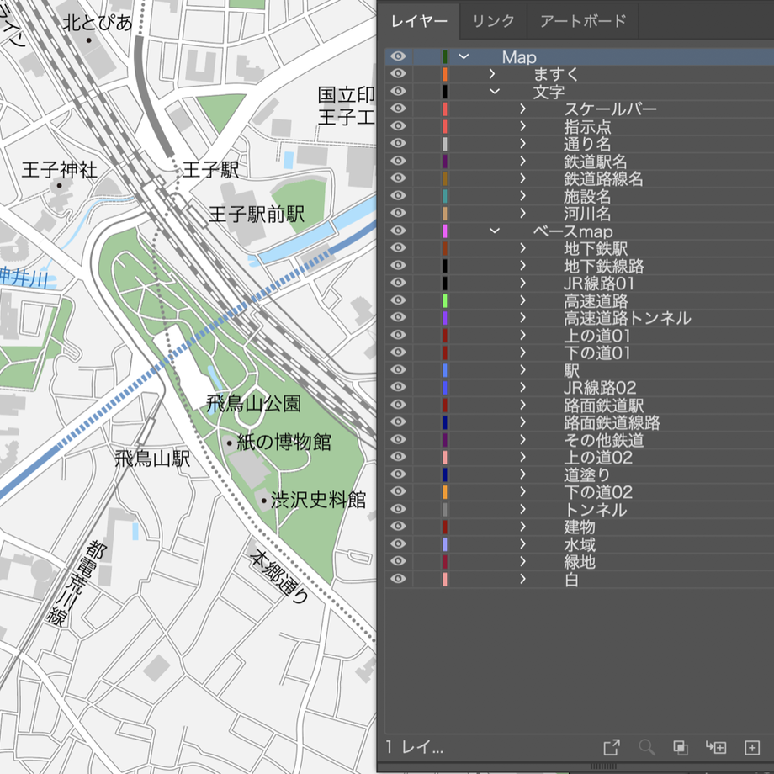Select the 下の道02 layer row

(x=579, y=491)
